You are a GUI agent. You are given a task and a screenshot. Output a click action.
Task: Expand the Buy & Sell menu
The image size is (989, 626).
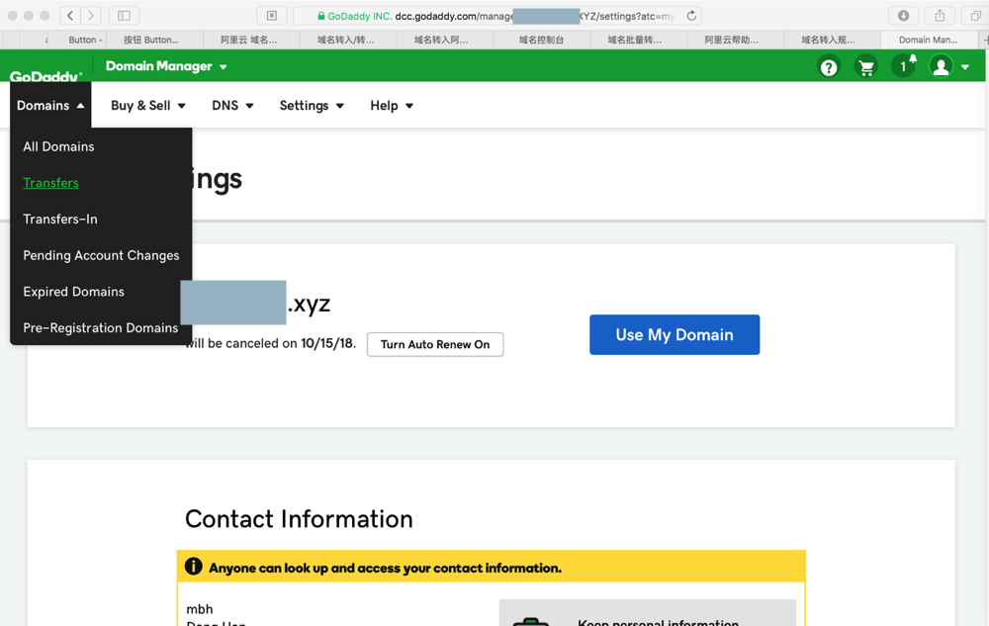point(148,106)
